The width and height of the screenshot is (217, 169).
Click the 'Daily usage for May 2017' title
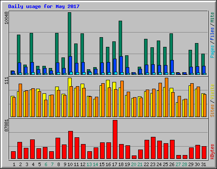(x=44, y=6)
